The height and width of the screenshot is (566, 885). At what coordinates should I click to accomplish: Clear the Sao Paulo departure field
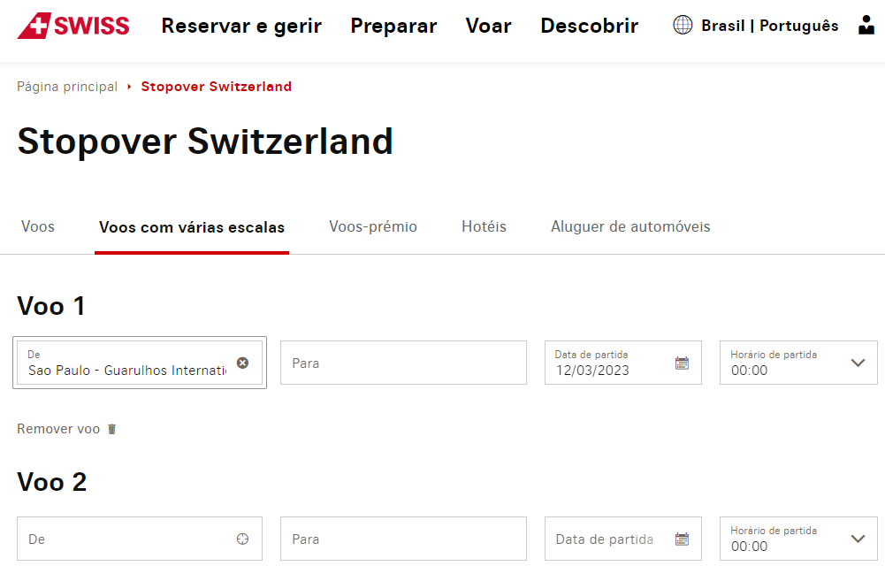tap(242, 363)
